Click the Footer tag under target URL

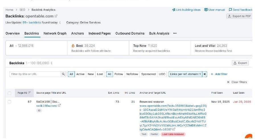(154, 134)
